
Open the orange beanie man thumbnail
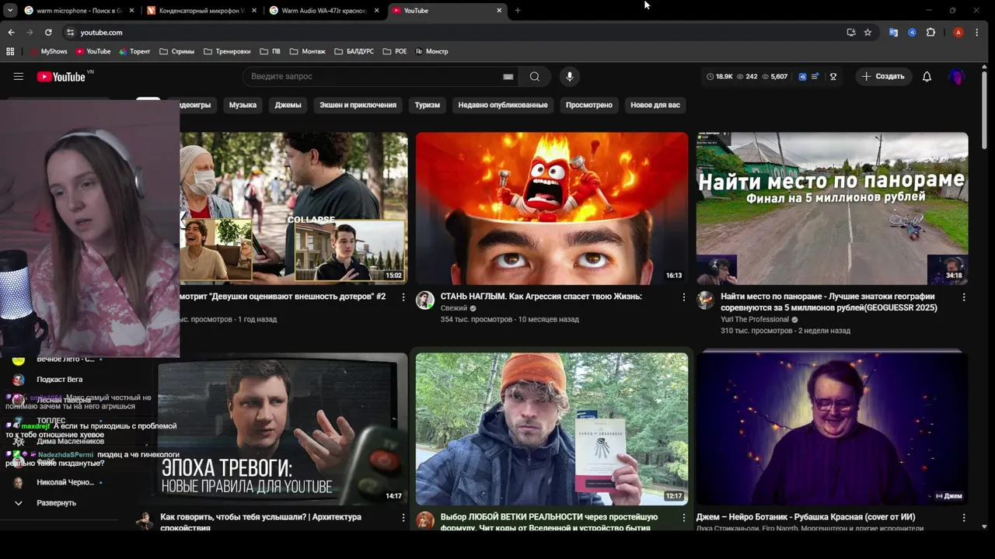tap(552, 429)
